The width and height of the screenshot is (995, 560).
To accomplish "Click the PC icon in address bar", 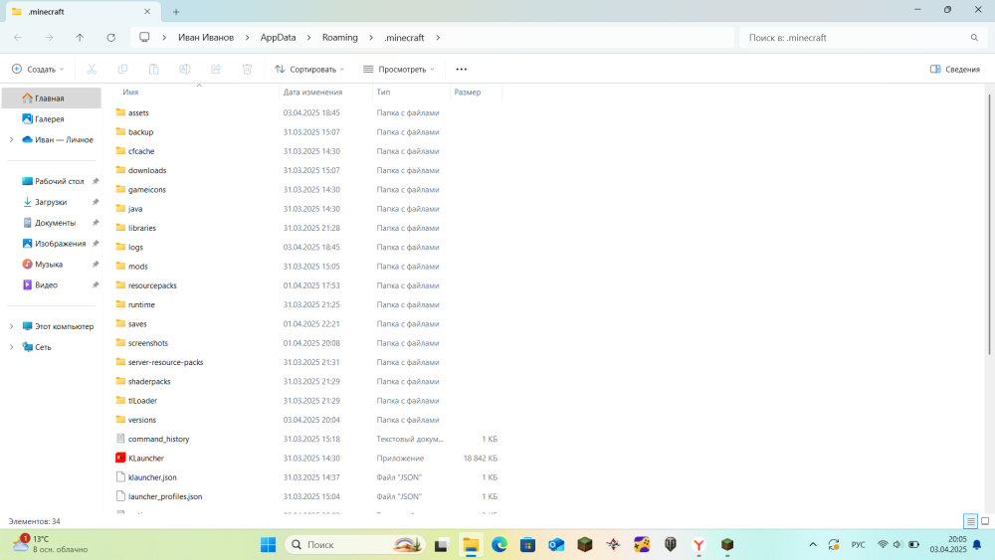I will (144, 38).
